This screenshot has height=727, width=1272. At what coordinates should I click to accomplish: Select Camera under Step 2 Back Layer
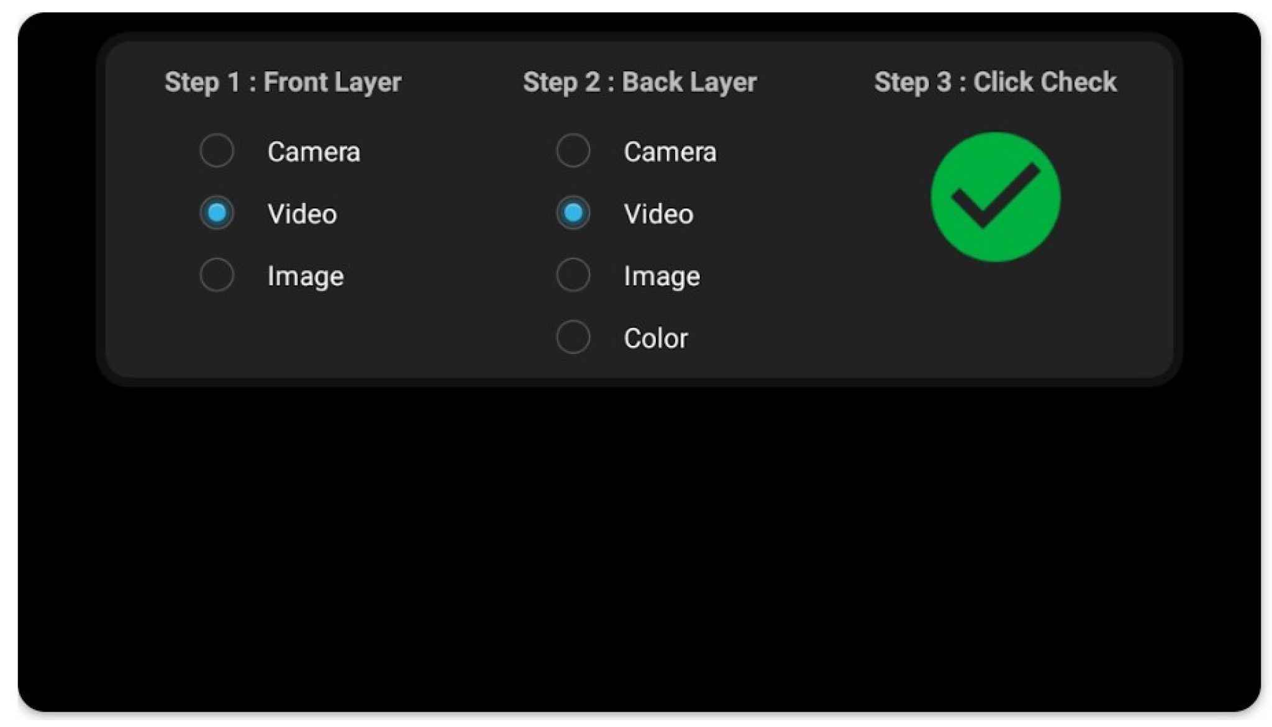(x=573, y=151)
